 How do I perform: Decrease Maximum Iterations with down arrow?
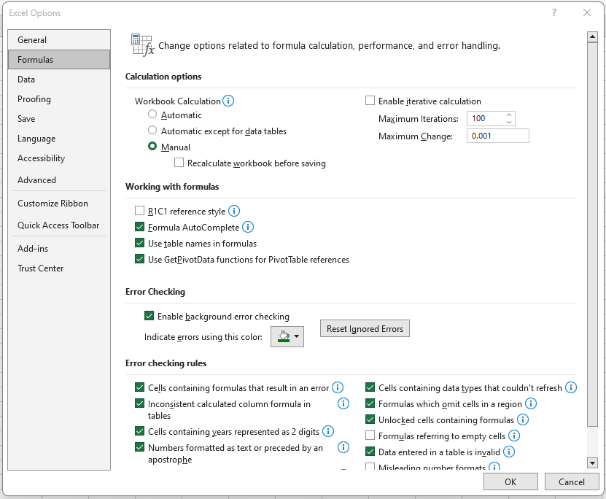[509, 122]
